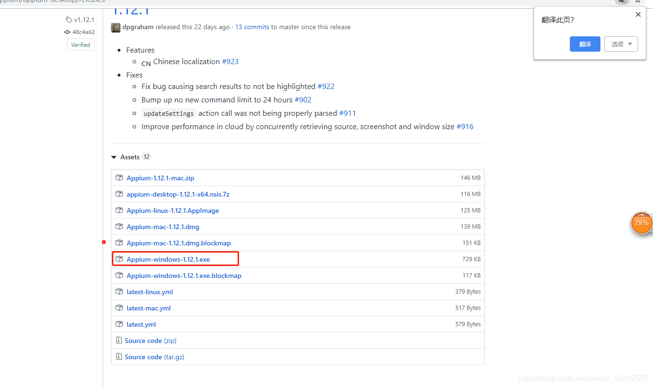Screen dimensions: 653x387
Task: Close the translate page popup
Action: click(638, 14)
